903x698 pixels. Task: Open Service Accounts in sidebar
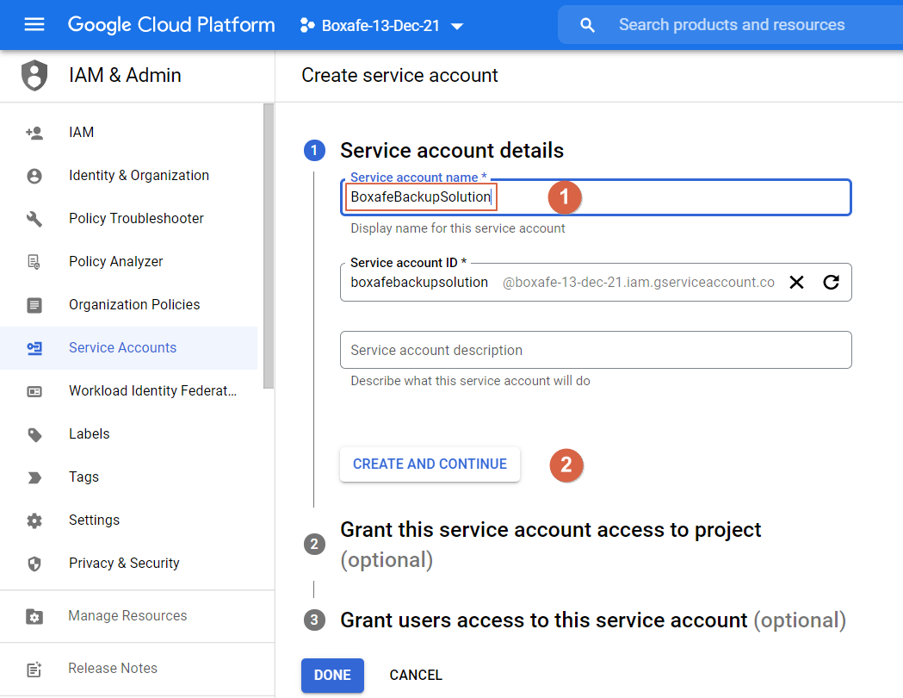pyautogui.click(x=122, y=348)
